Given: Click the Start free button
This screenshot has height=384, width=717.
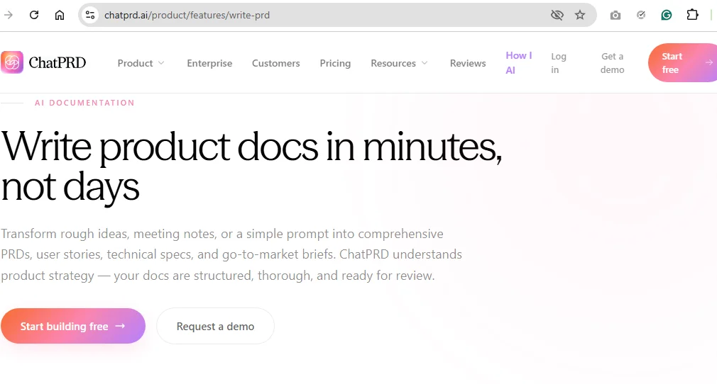Looking at the screenshot, I should [682, 62].
